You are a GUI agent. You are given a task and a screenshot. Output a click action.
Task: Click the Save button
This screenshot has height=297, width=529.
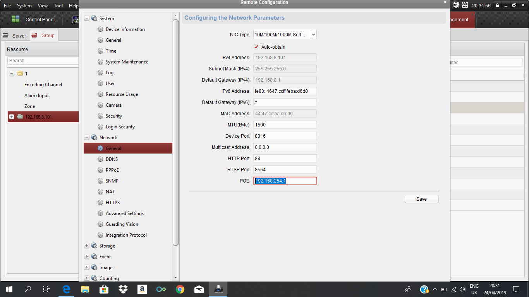pos(421,199)
